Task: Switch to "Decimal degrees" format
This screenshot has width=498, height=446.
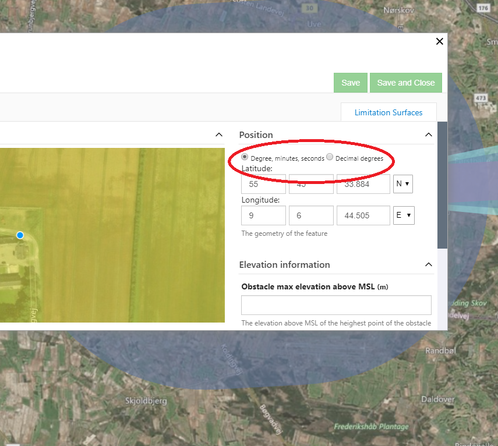Action: pos(330,157)
